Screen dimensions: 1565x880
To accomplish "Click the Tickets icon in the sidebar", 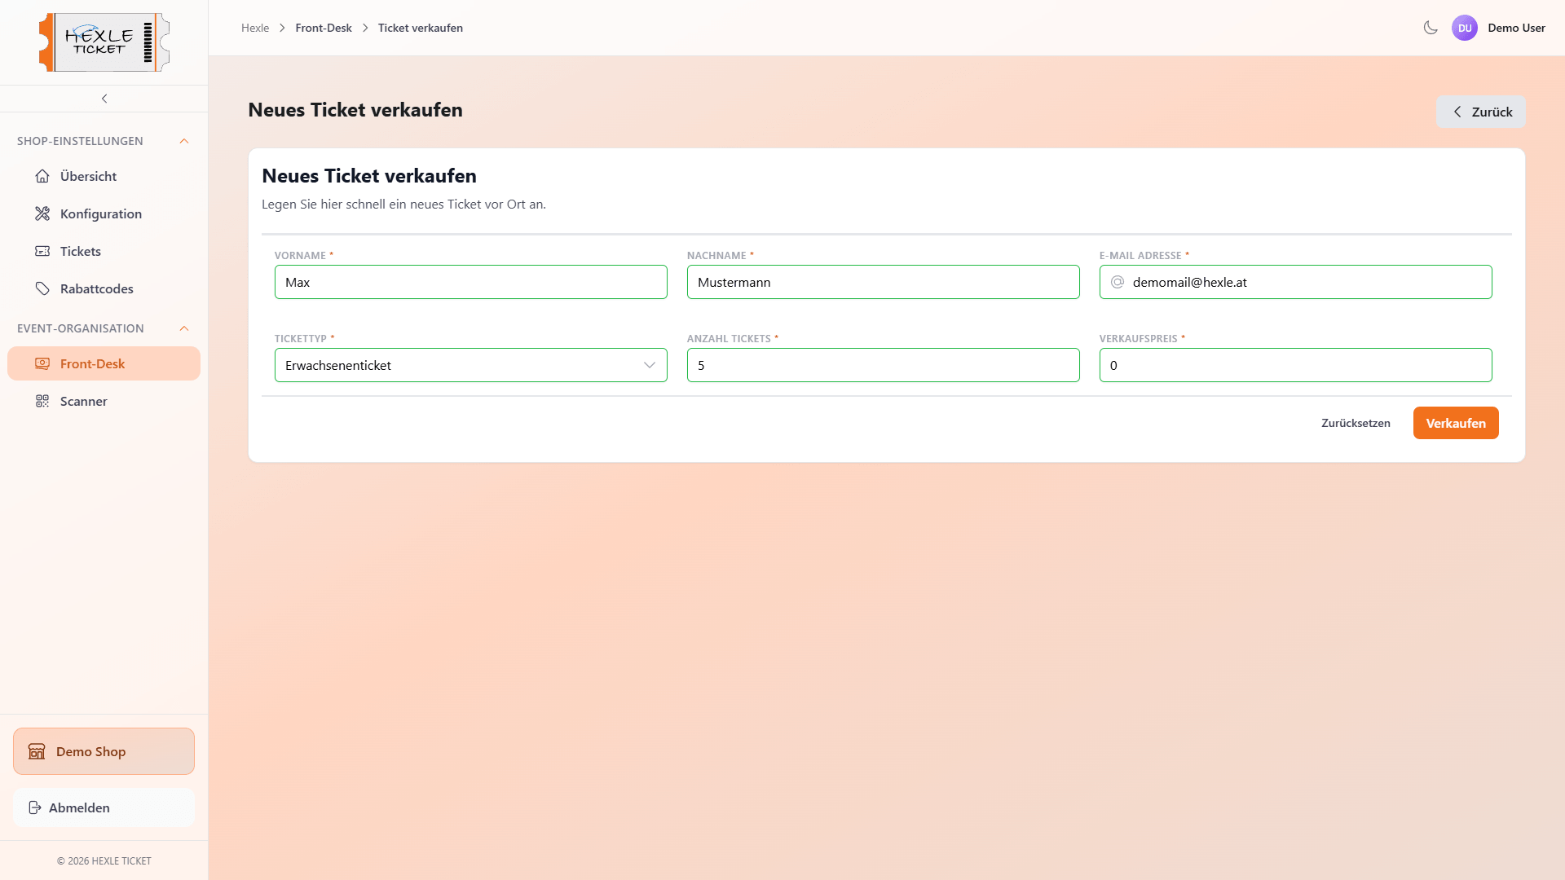I will [42, 251].
